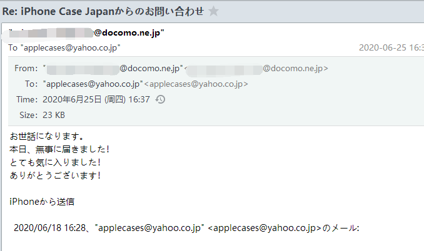
Task: Click the body line 本日、無事に届きました!
Action: click(x=60, y=149)
